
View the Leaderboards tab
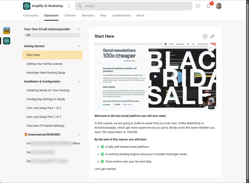click(x=121, y=16)
